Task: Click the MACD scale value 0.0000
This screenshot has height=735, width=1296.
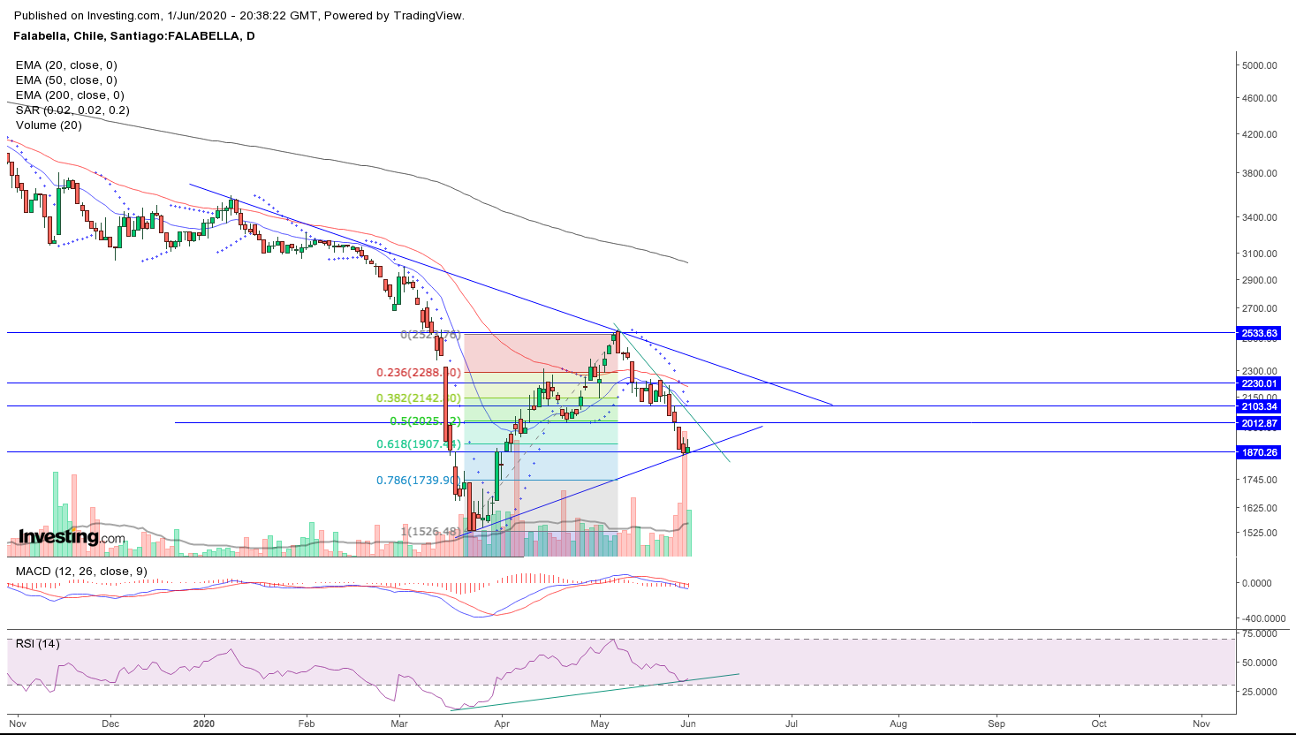Action: point(1257,584)
